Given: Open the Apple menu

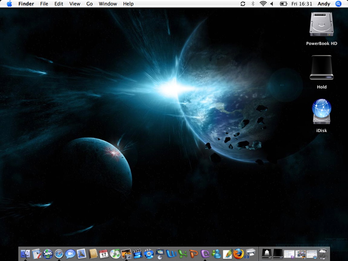Looking at the screenshot, I should [x=9, y=4].
